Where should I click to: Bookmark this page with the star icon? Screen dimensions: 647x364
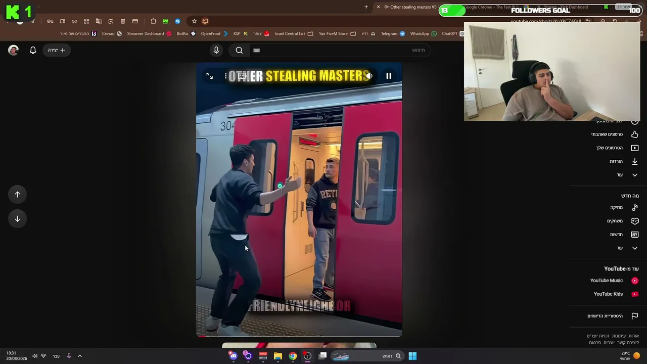[194, 21]
